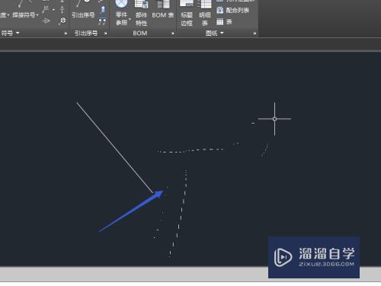Click the arrow-shaped symbol icon in the bottom row
The width and height of the screenshot is (381, 286).
[46, 21]
